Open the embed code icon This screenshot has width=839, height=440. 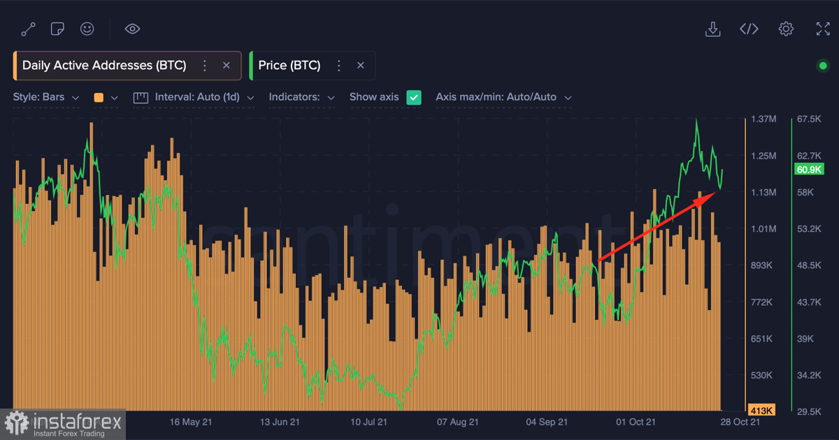(x=749, y=29)
